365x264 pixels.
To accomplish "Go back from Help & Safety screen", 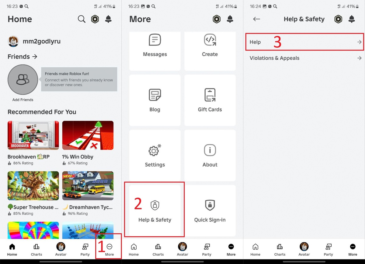I will [257, 19].
